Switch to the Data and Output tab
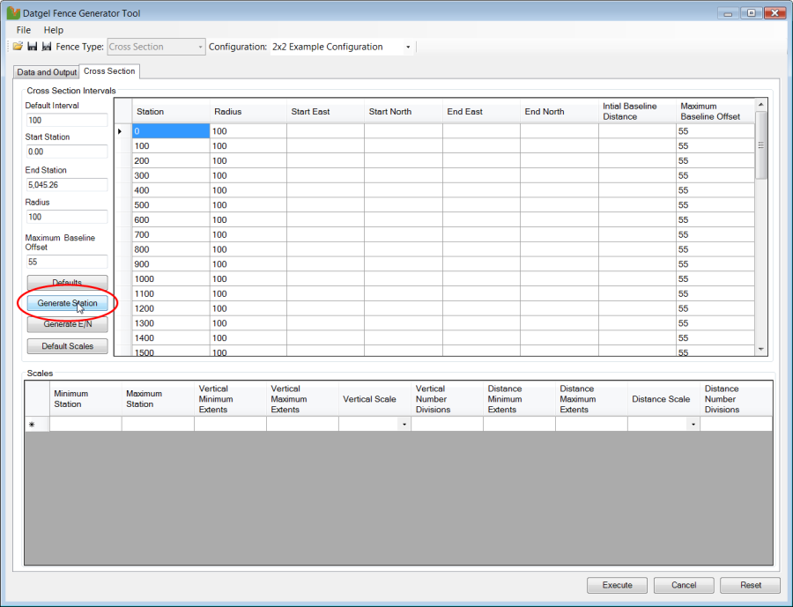This screenshot has width=793, height=607. click(x=47, y=72)
